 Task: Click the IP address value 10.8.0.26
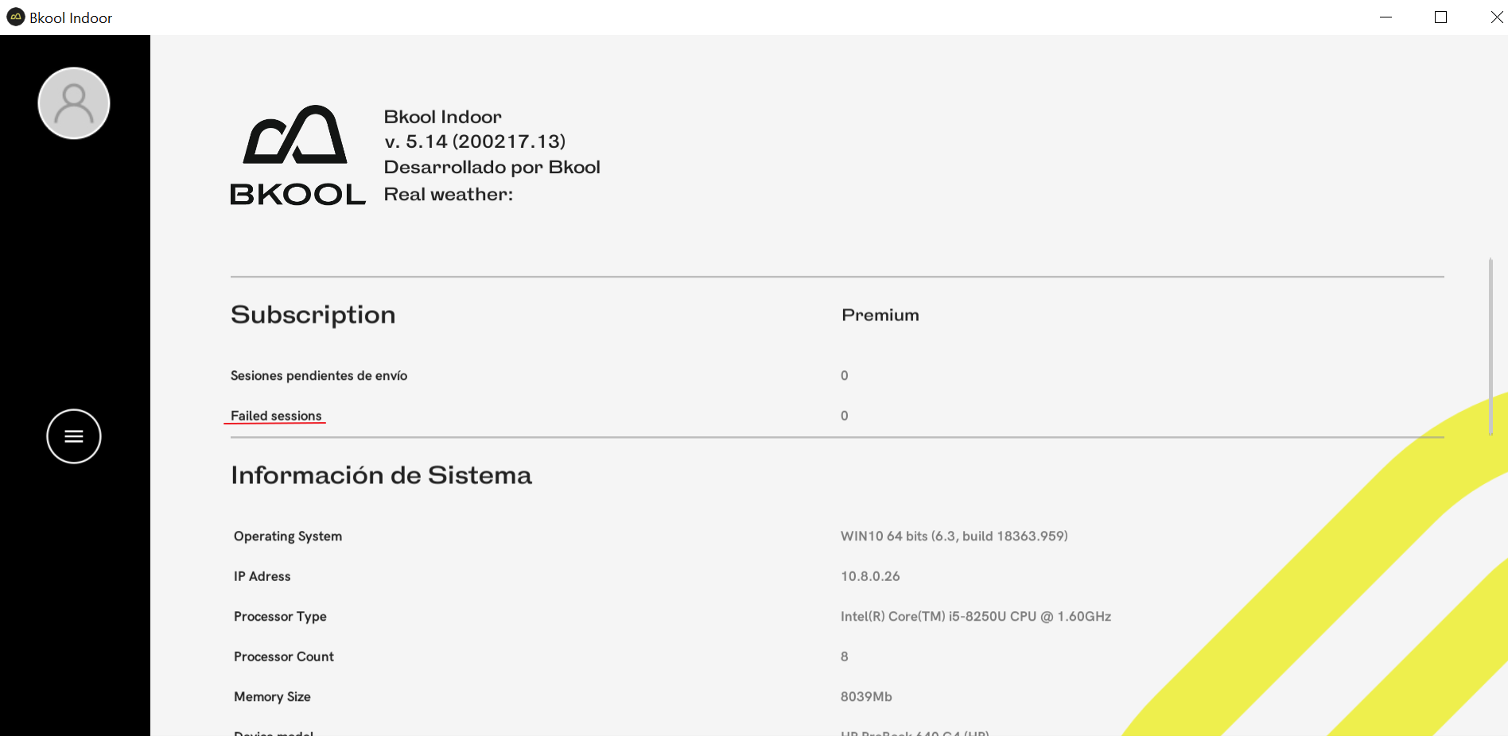point(870,576)
